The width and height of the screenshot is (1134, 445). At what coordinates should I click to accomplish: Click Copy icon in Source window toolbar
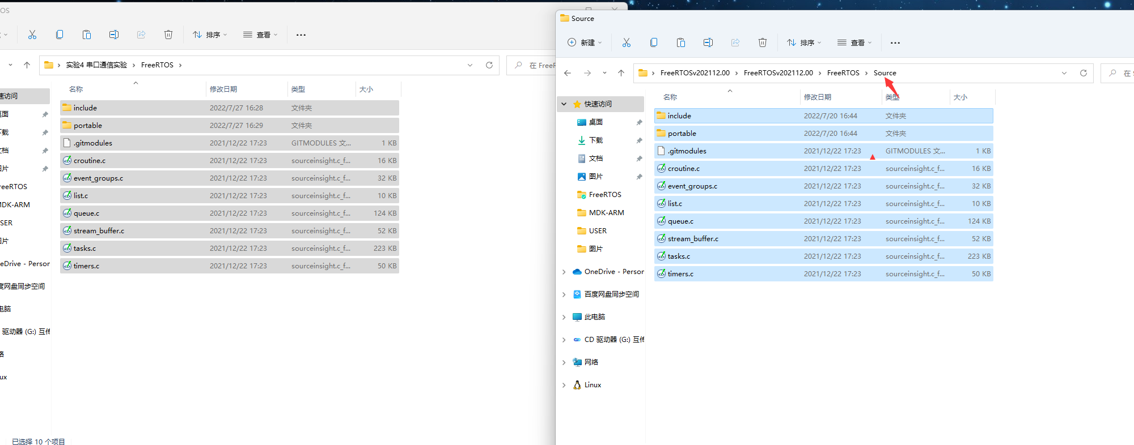[x=653, y=42]
